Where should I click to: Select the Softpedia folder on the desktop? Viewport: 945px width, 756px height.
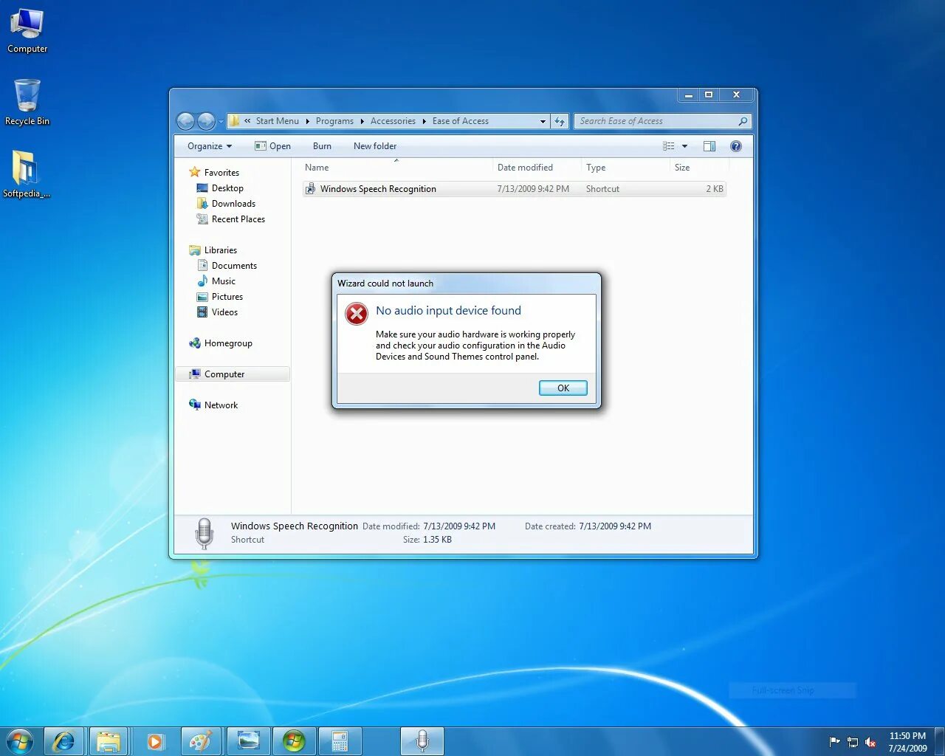coord(27,174)
